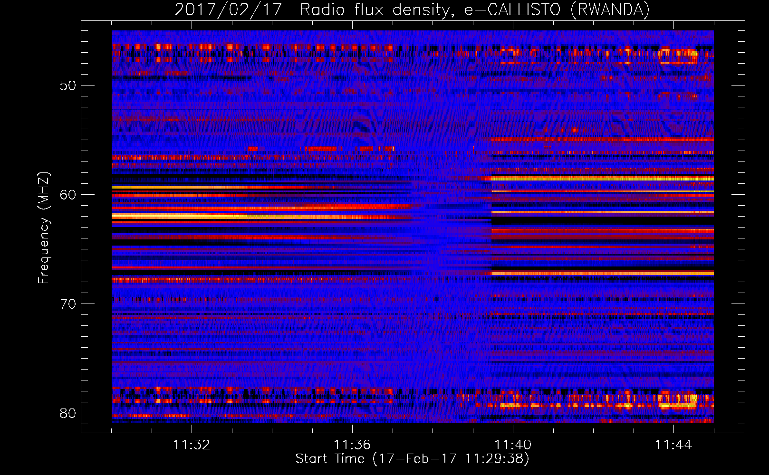
Task: Click the '80' frequency tick label
Action: pyautogui.click(x=68, y=413)
